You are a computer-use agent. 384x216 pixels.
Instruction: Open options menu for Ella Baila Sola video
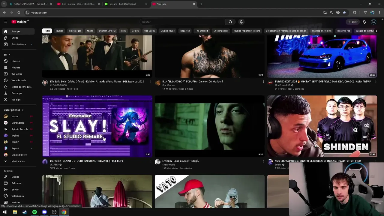tap(151, 82)
